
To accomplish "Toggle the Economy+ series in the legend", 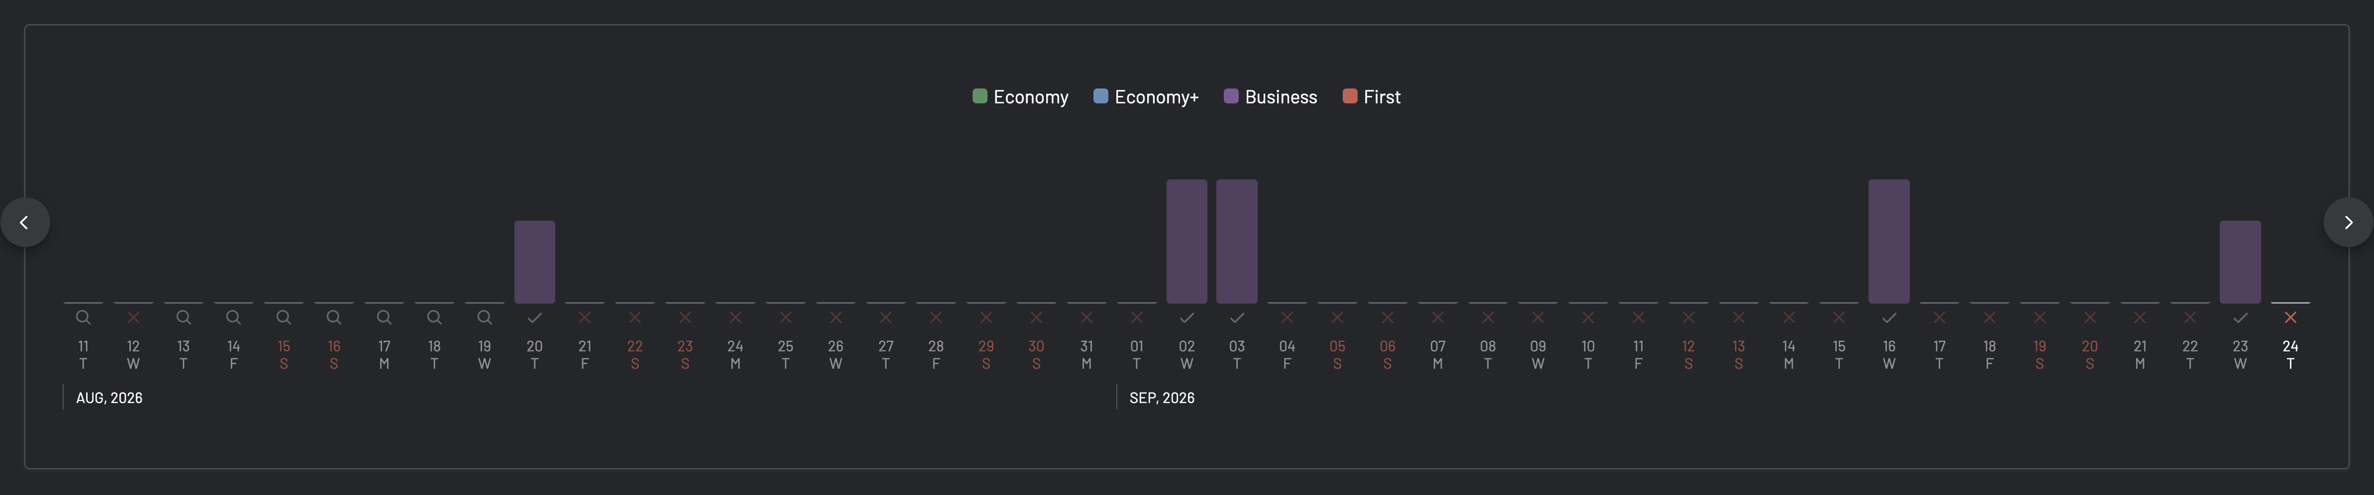I will (1146, 96).
